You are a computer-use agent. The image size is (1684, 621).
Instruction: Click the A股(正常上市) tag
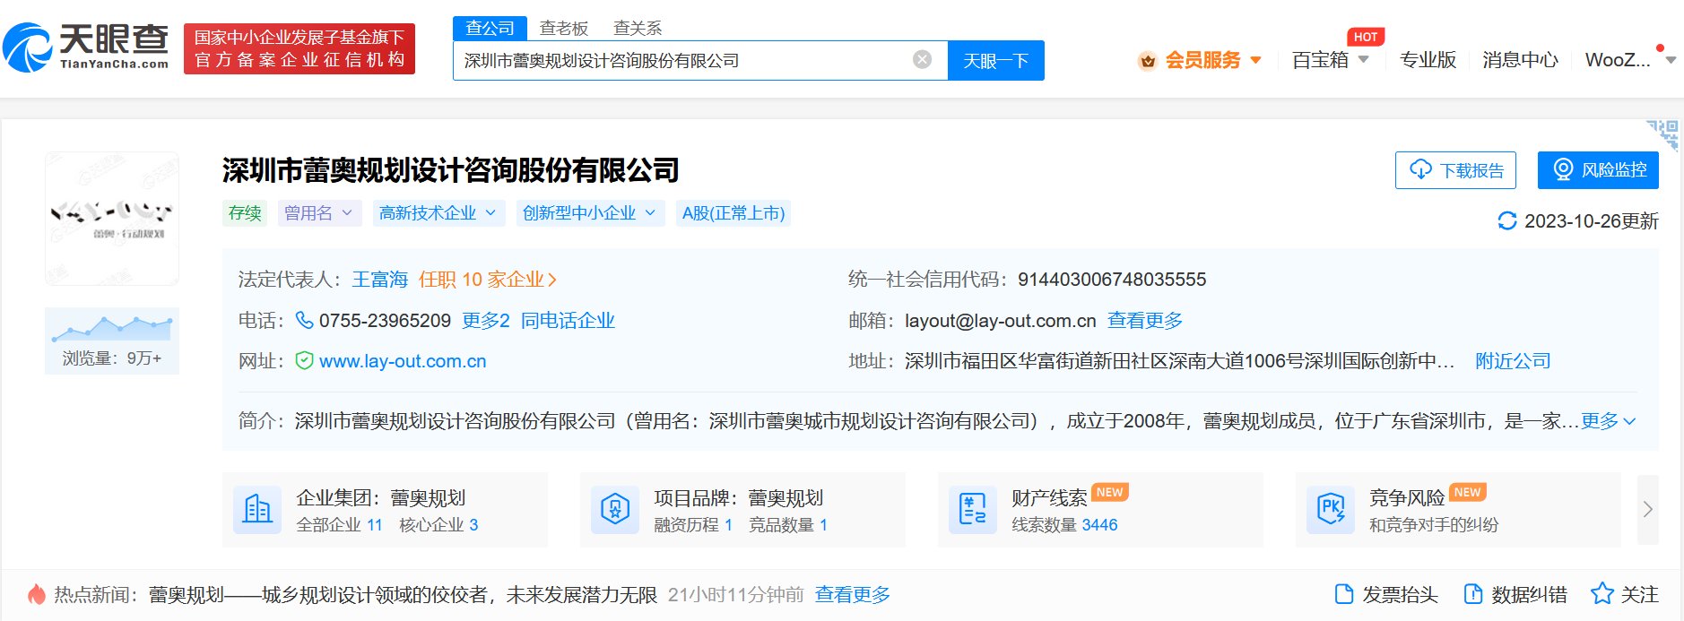pyautogui.click(x=733, y=212)
